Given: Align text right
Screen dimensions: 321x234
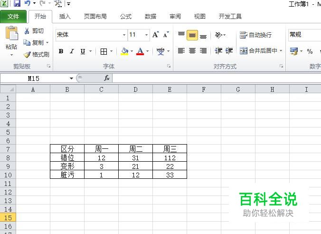Looking at the screenshot, I should pyautogui.click(x=203, y=50).
